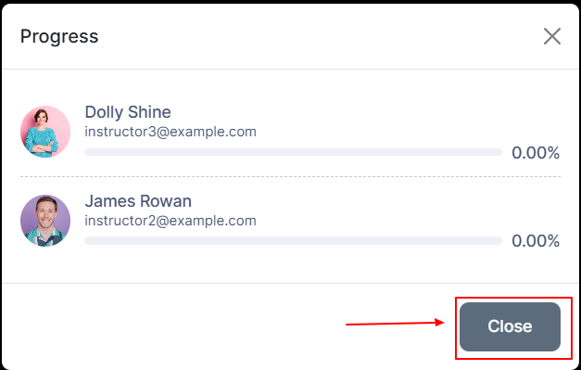Click the instructor2@example.com email address
This screenshot has height=370, width=581.
click(x=171, y=221)
